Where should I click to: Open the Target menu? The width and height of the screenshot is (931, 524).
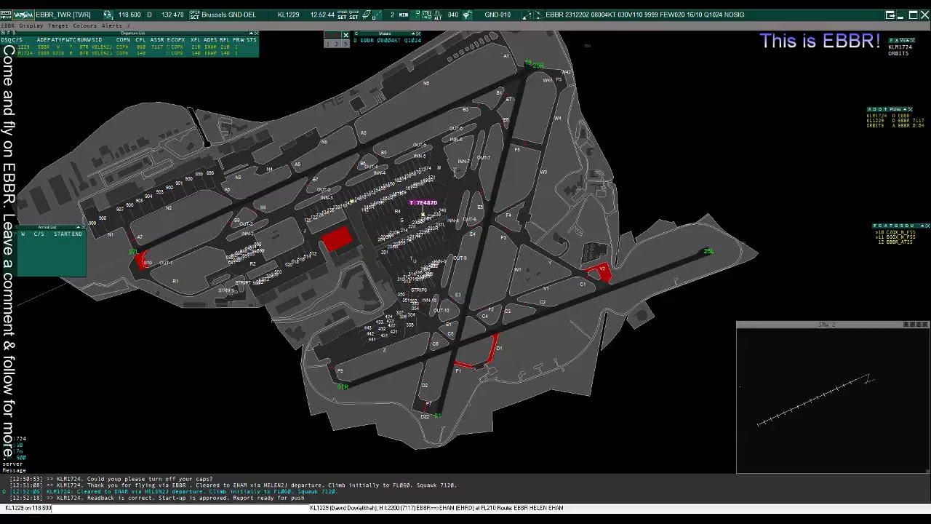[x=58, y=25]
